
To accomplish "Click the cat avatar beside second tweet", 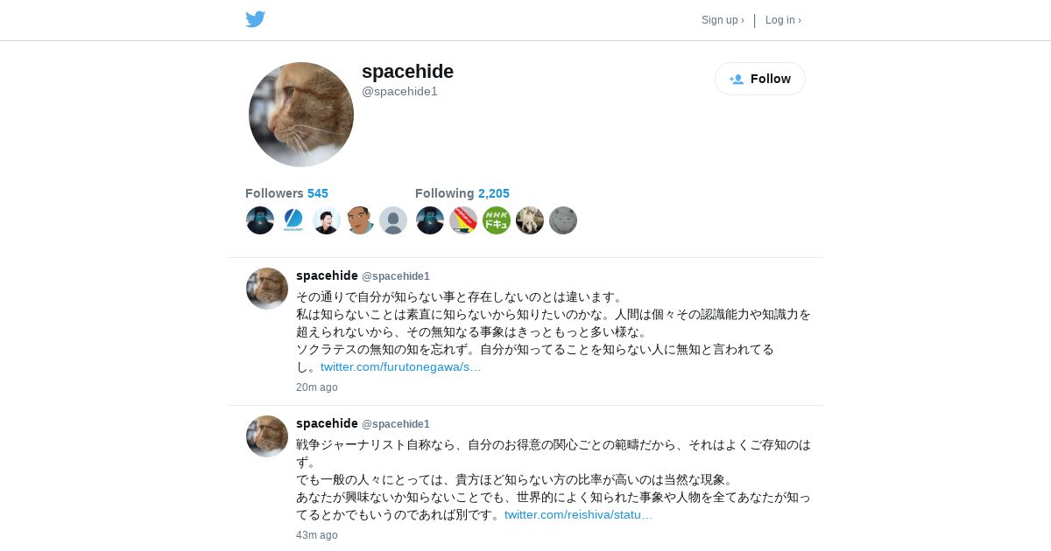I will tap(267, 436).
